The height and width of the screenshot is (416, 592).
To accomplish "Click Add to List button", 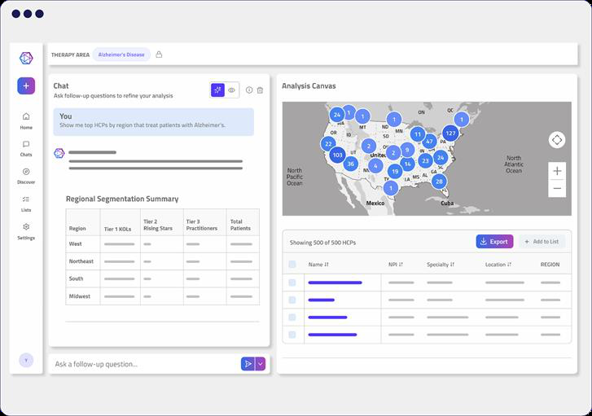I will [542, 242].
